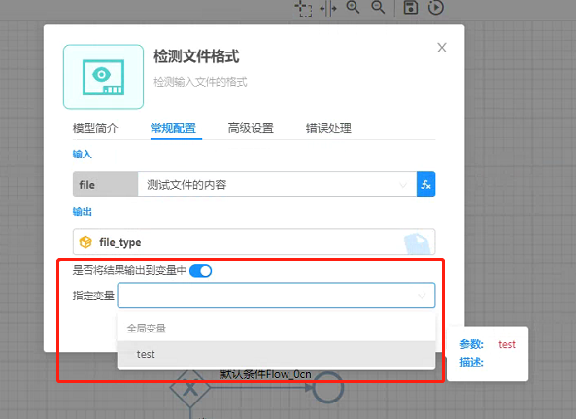
Task: Go to the 错误处理 tab
Action: [328, 128]
